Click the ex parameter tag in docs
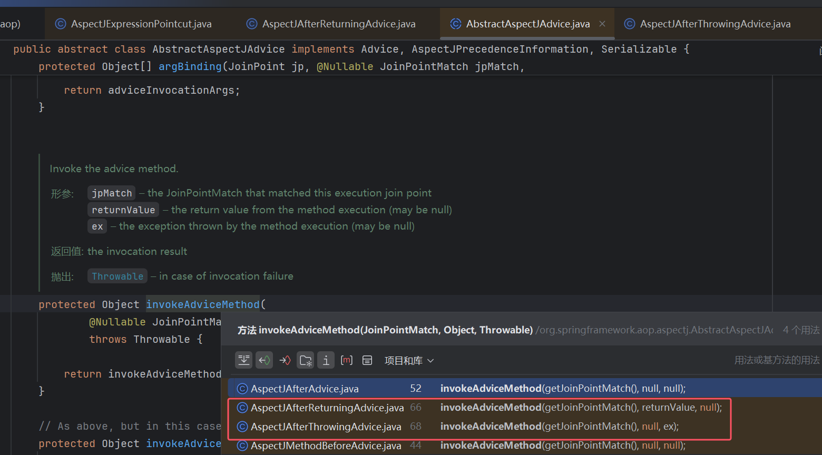This screenshot has width=822, height=455. (97, 226)
